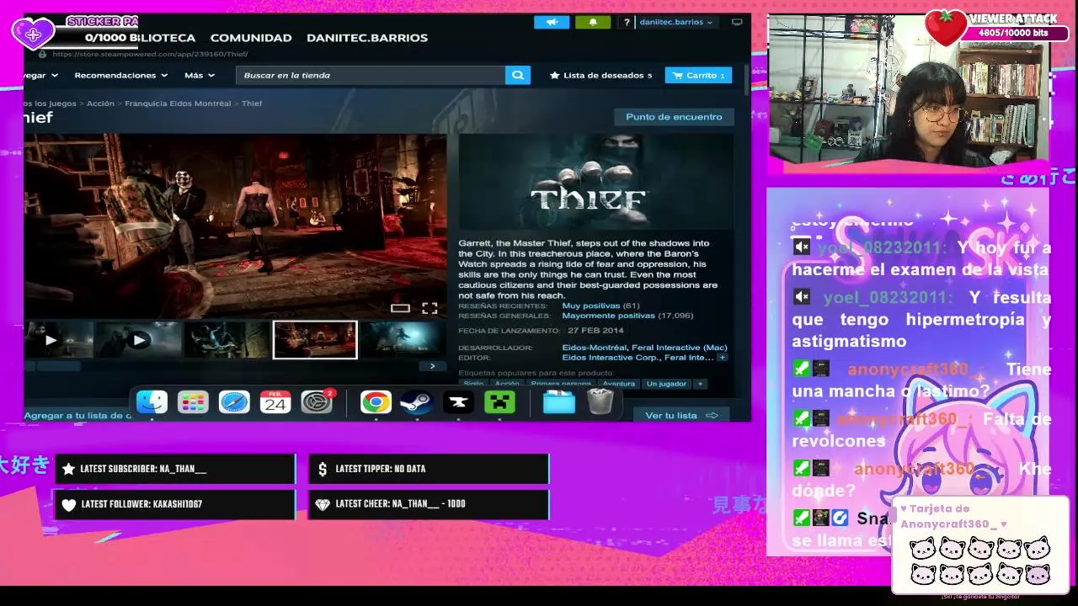Click the purple heart sticker icon
This screenshot has width=1078, height=606.
click(x=33, y=35)
